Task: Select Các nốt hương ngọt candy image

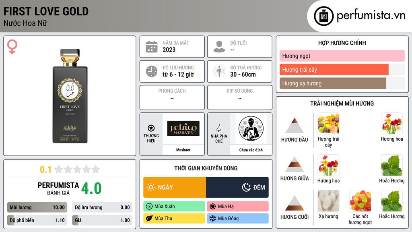Action: (360, 201)
